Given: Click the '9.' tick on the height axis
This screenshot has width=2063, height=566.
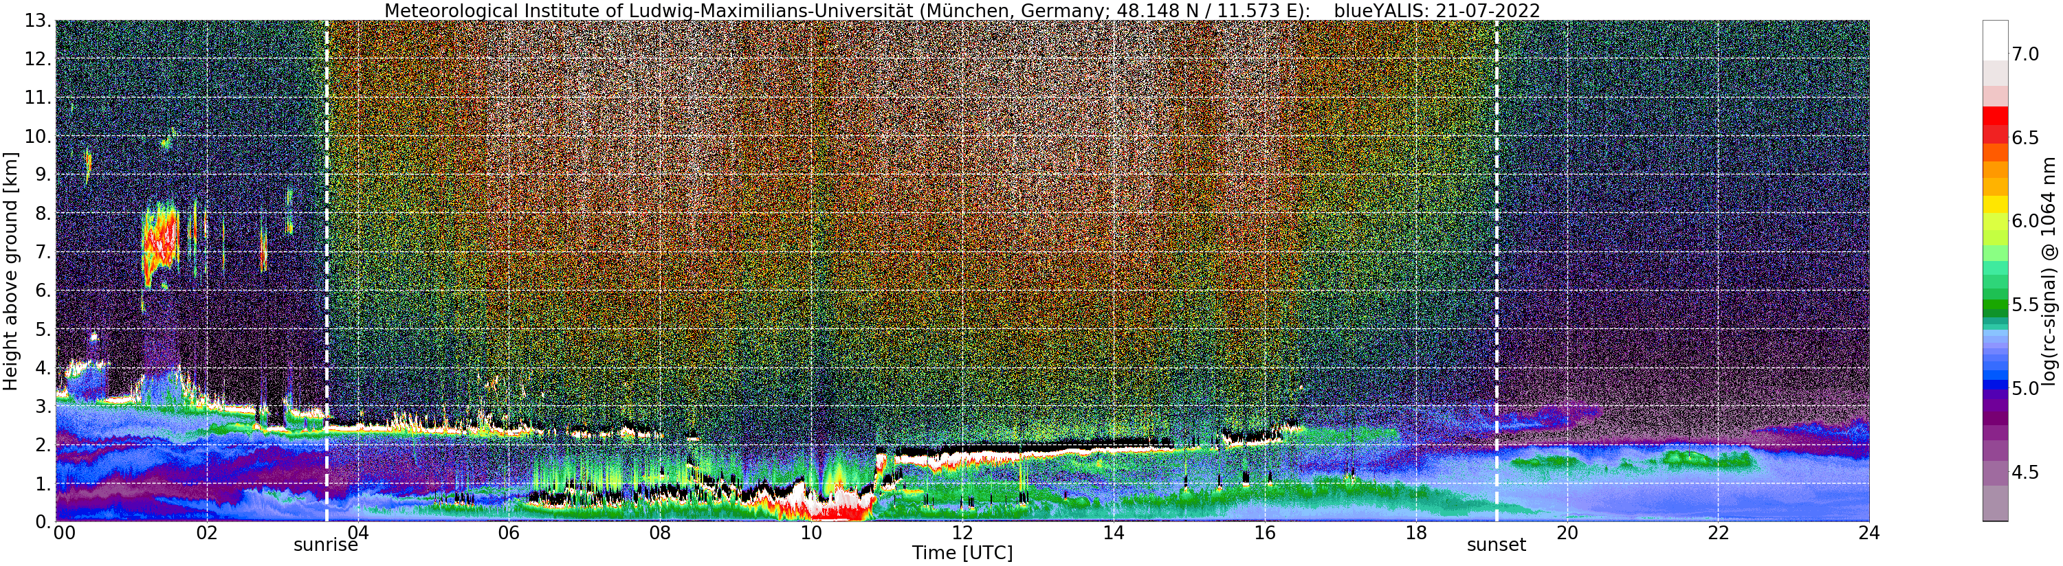Looking at the screenshot, I should click(x=43, y=174).
